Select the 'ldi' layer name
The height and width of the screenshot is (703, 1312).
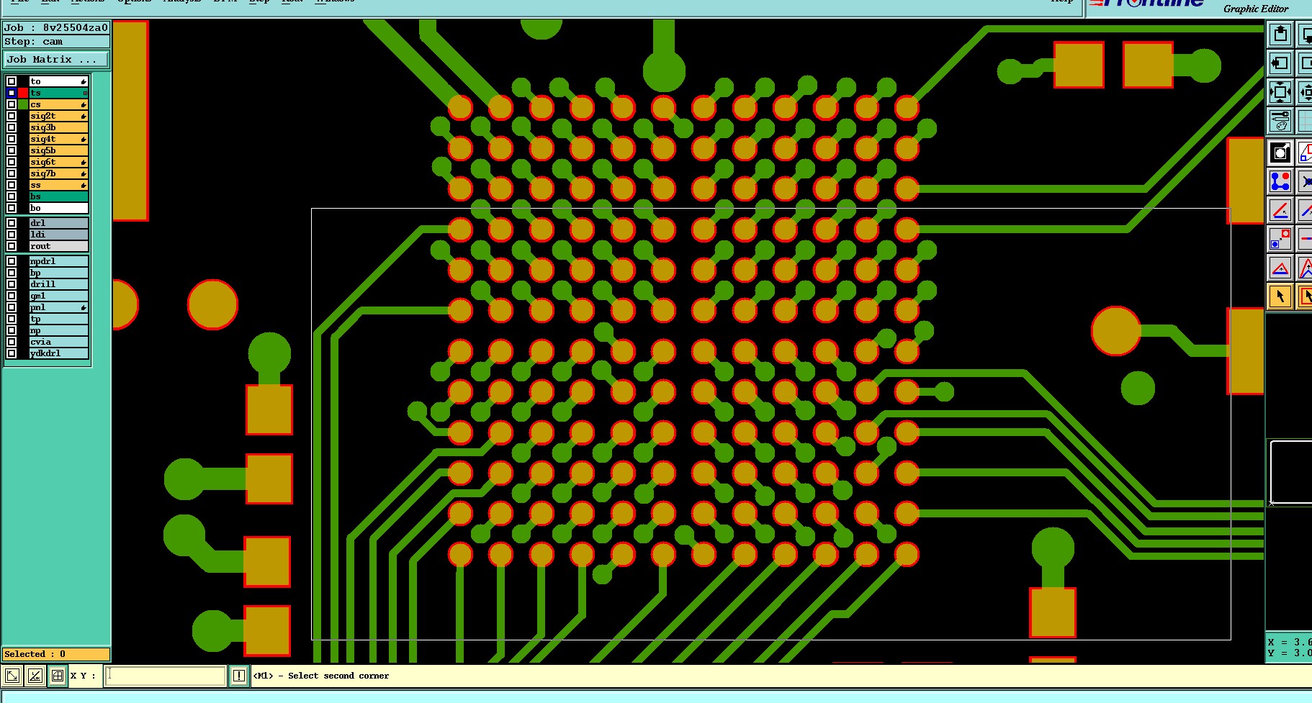(59, 235)
